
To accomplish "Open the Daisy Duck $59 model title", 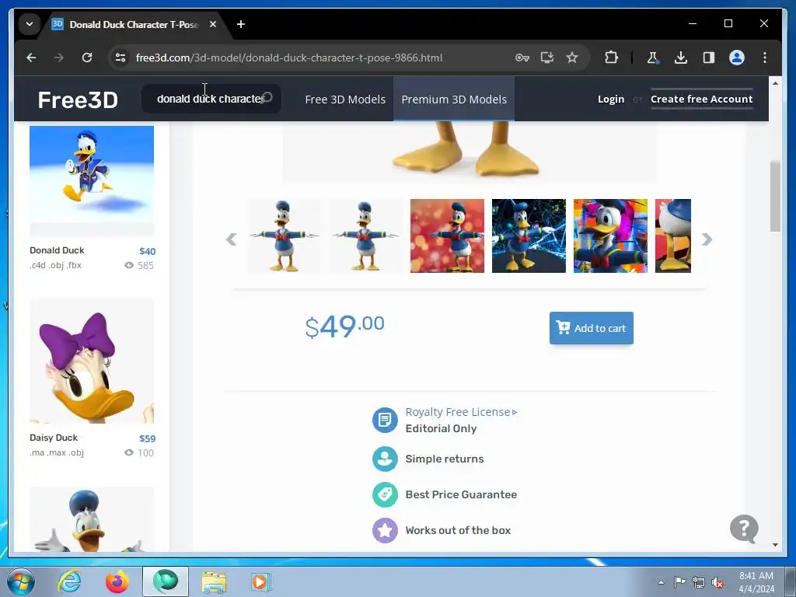I will [x=54, y=438].
